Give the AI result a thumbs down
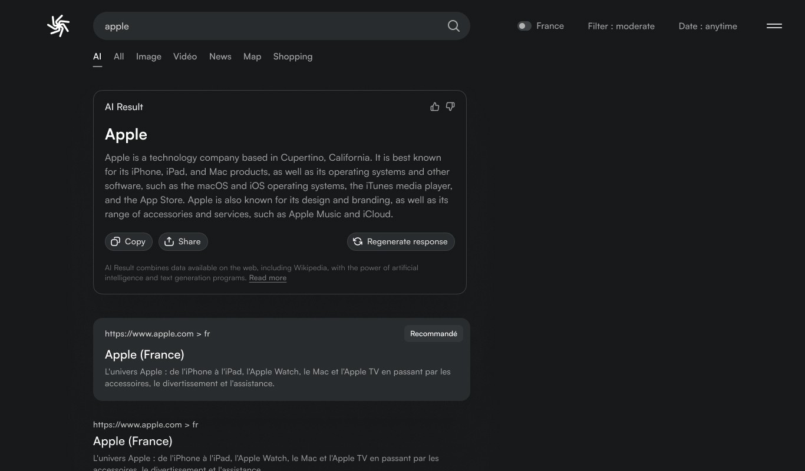The width and height of the screenshot is (805, 471). pos(450,107)
